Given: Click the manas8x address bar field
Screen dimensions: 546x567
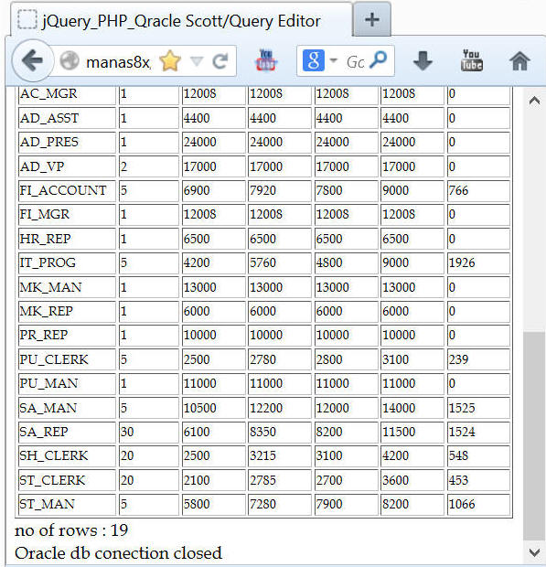Looking at the screenshot, I should point(118,62).
